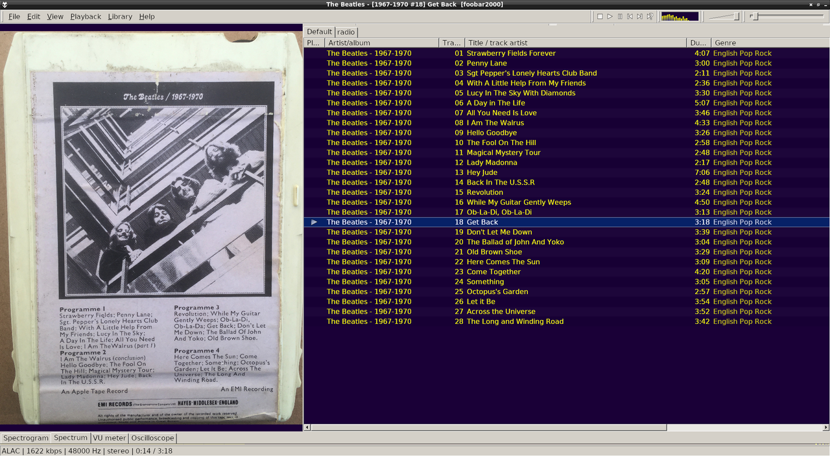This screenshot has width=830, height=456.
Task: Select track Revolution
Action: click(x=567, y=192)
